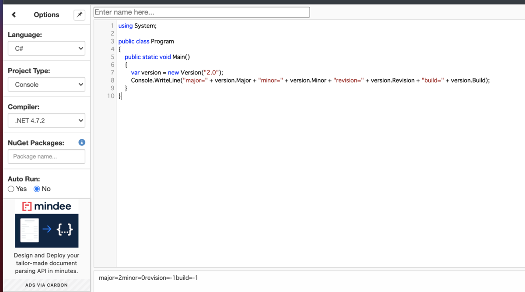
Task: Place cursor on 'using System;' line
Action: coord(137,26)
